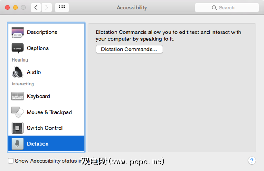Go back with the left arrow
This screenshot has width=264, height=171.
click(x=36, y=7)
